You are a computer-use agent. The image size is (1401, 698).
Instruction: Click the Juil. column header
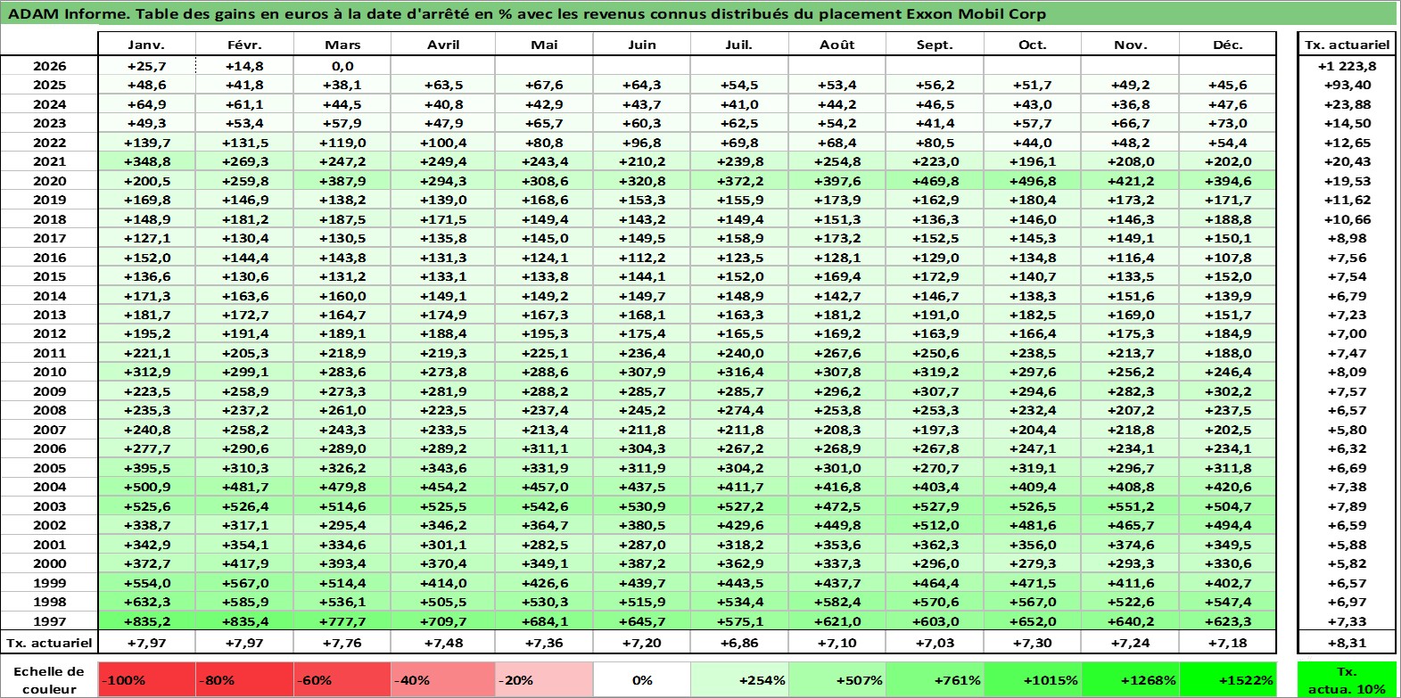[739, 45]
